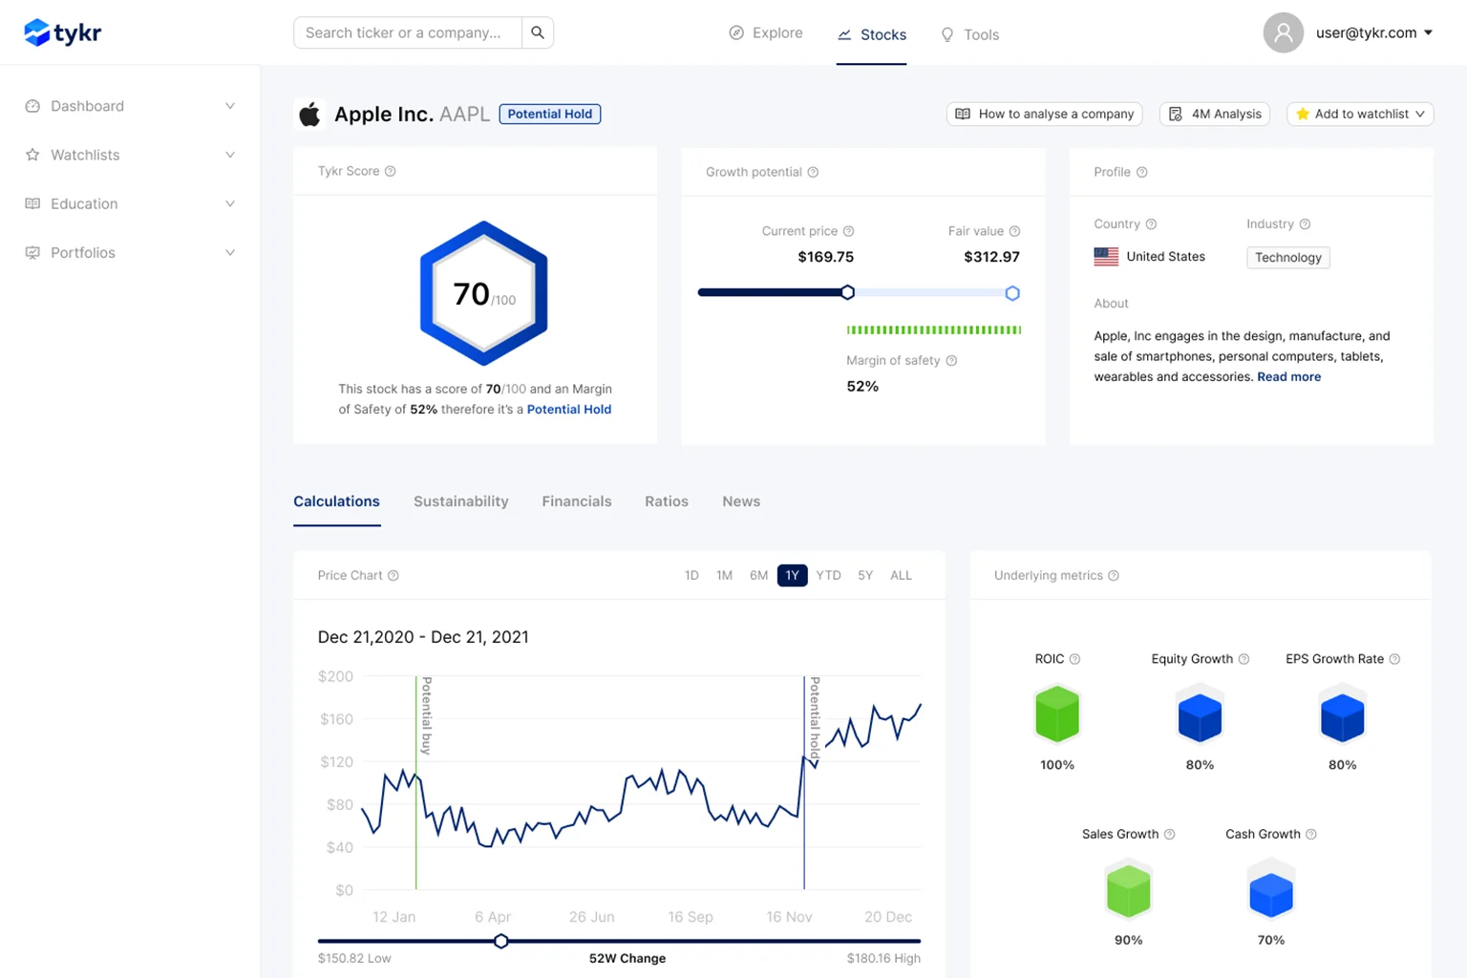Screen dimensions: 1467x978
Task: Click the Equity Growth help icon
Action: tap(1244, 659)
